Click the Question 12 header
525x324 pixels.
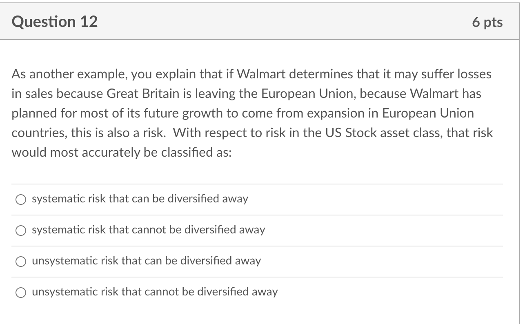tap(54, 22)
